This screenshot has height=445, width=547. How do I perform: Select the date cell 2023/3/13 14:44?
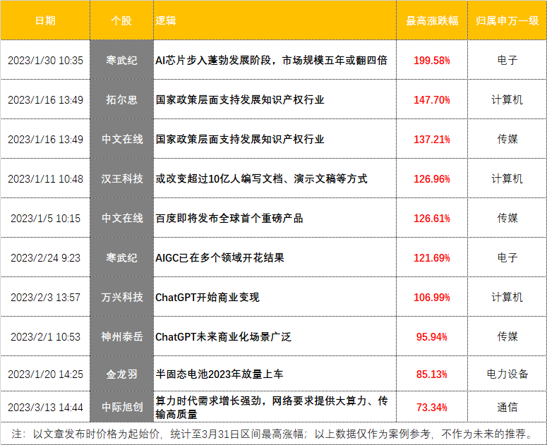pos(45,408)
